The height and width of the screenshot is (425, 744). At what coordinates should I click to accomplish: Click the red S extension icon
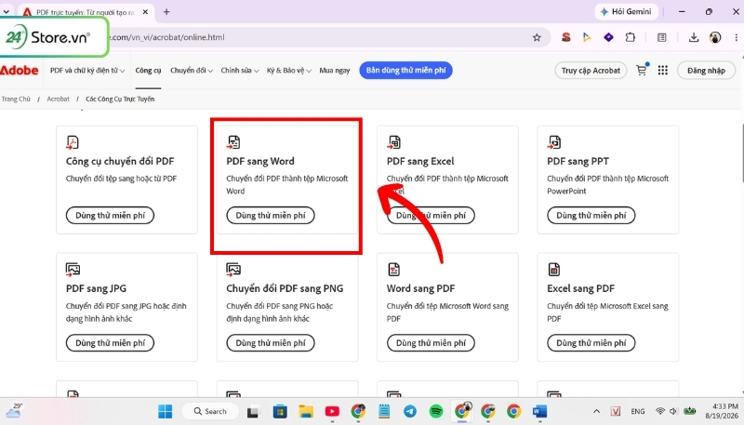(x=565, y=37)
